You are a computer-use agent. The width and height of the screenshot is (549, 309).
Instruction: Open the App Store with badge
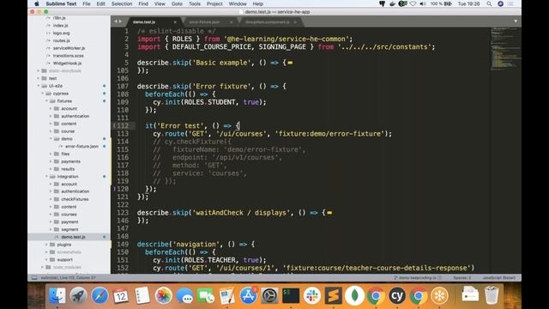pos(249,295)
